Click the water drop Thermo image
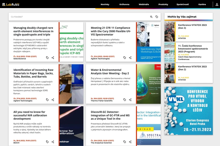The height and width of the screenshot is (146, 220). 149,84
